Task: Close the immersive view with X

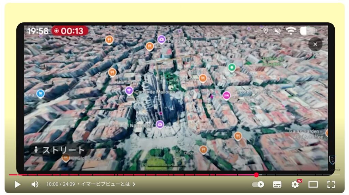Action: pos(315,44)
